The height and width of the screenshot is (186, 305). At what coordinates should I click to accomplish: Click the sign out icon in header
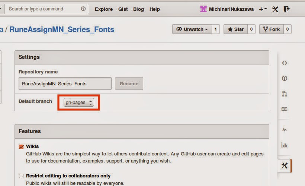point(286,9)
